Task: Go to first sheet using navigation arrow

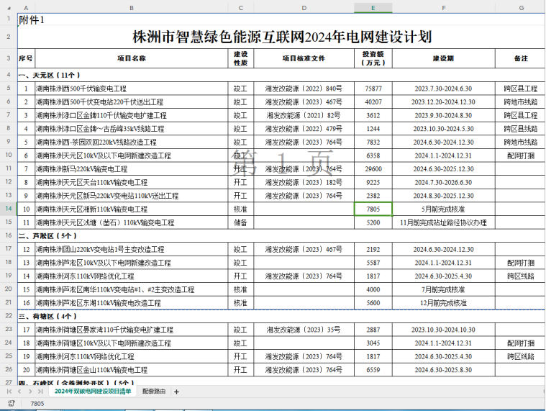Action: [x=11, y=391]
